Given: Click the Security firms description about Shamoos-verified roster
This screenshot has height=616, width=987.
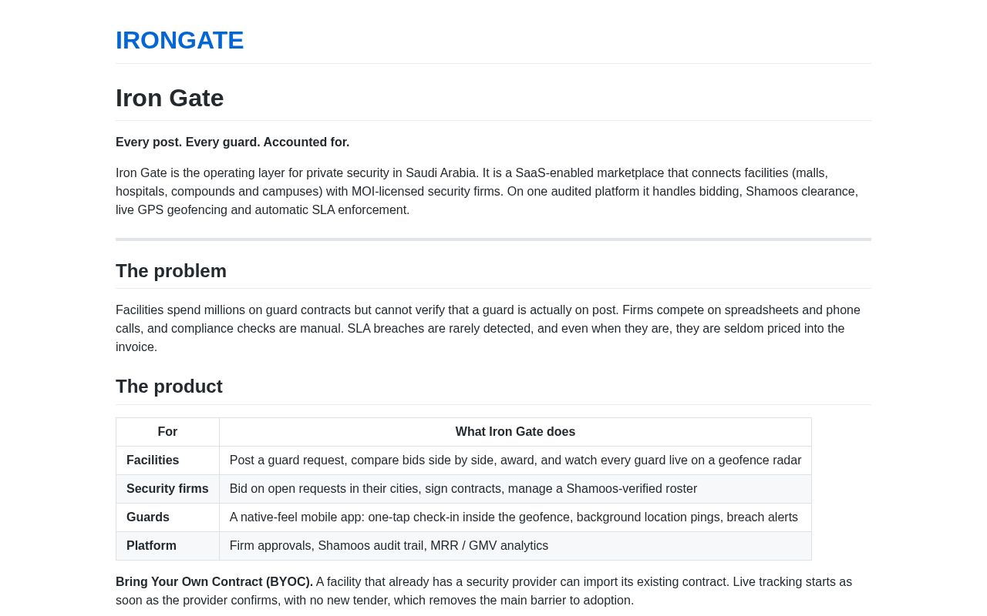Looking at the screenshot, I should click(x=463, y=489).
